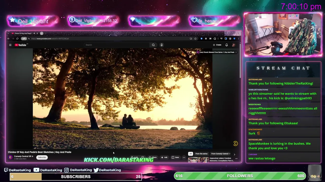Activate voice search microphone icon
Image resolution: width=325 pixels, height=182 pixels.
pos(161,45)
